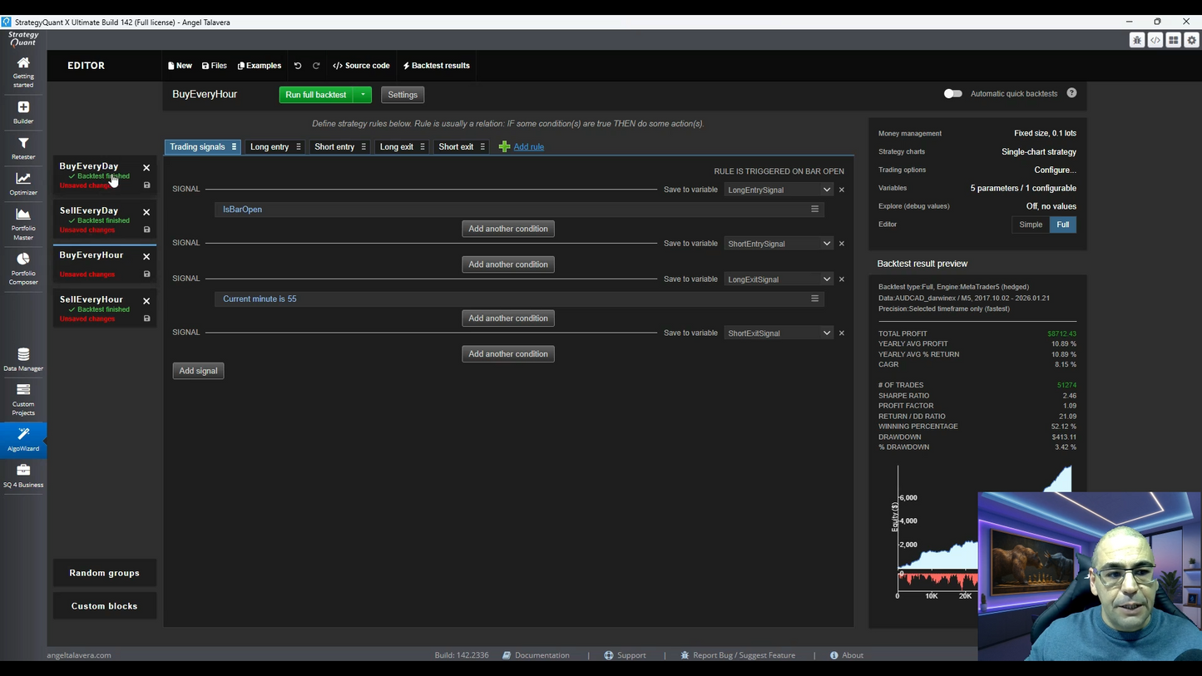This screenshot has width=1202, height=676.
Task: Save the SellEveryDay strategy via disk icon
Action: pyautogui.click(x=147, y=229)
